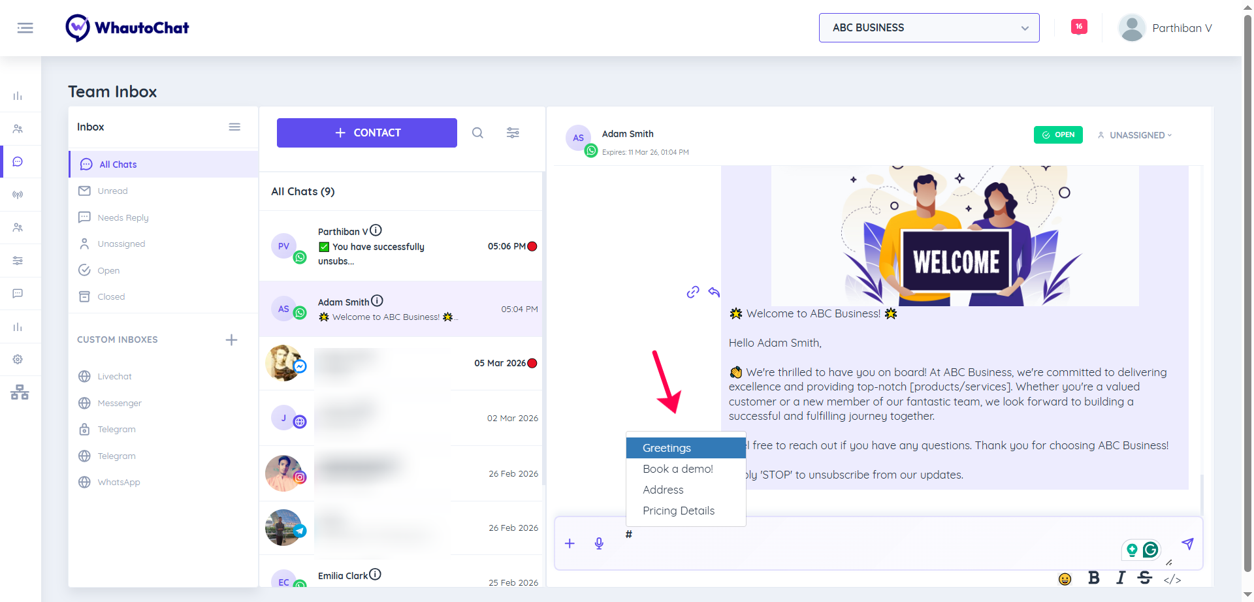Click the send message paper plane icon
1254x602 pixels.
1187,544
